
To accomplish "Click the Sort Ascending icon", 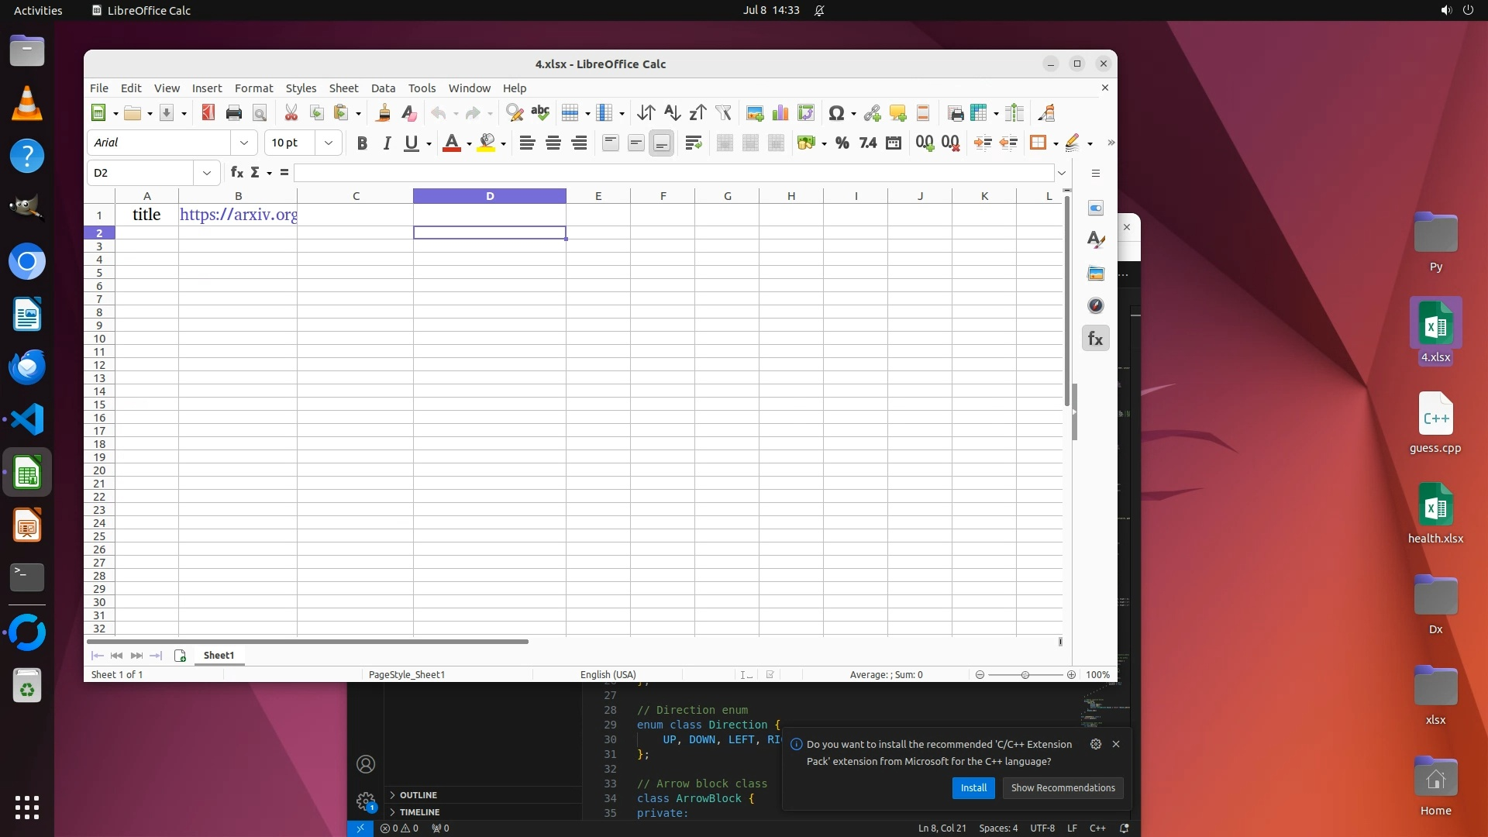I will click(672, 113).
